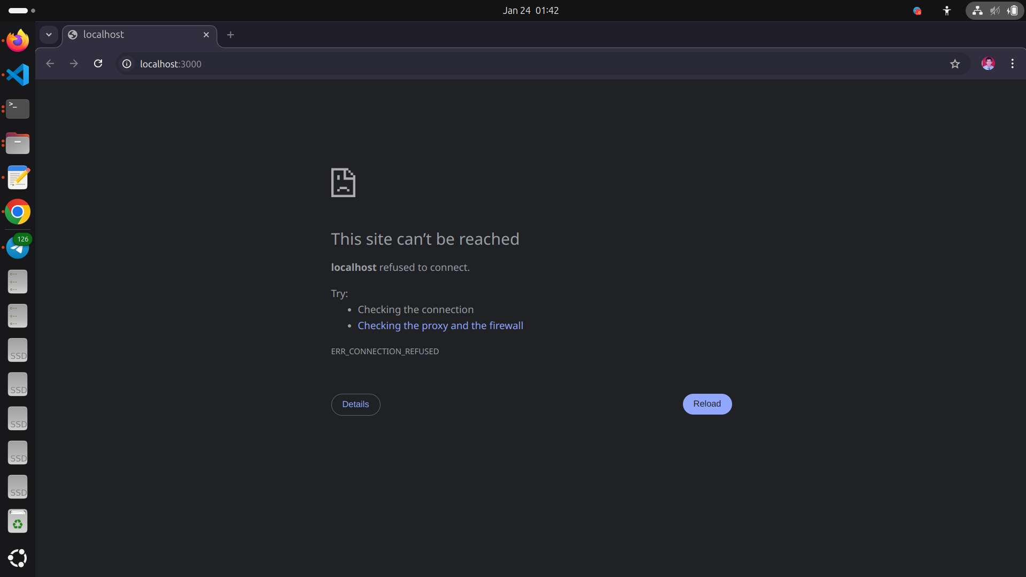Click the forward navigation arrow
The height and width of the screenshot is (577, 1026).
(x=74, y=64)
